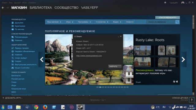
Task: Click the Лидеры продаж chart icon
Action: coord(13,48)
